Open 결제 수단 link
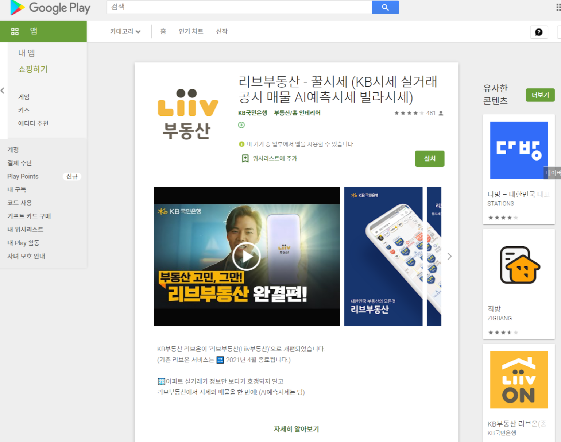 tap(20, 163)
